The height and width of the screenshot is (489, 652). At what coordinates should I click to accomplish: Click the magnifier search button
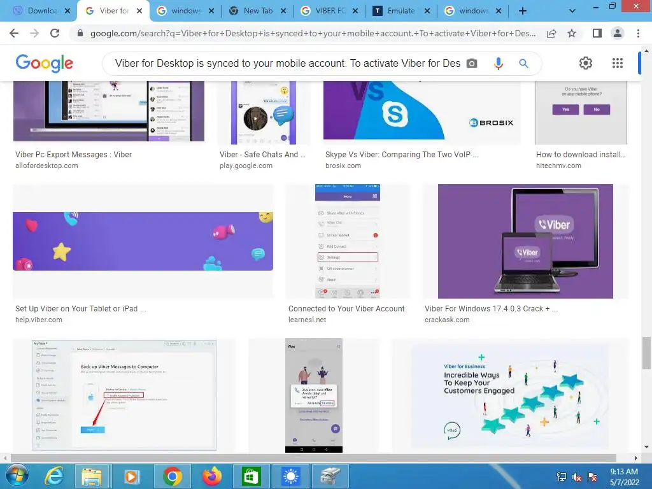[x=523, y=64]
